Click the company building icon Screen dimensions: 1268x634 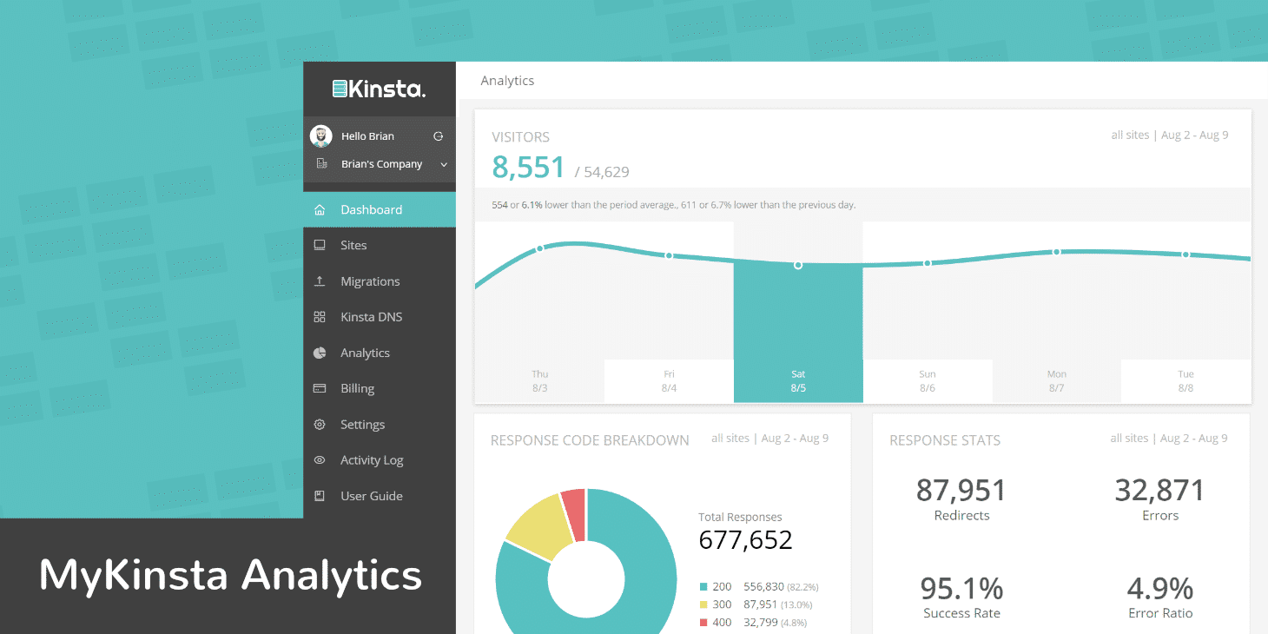pos(321,163)
